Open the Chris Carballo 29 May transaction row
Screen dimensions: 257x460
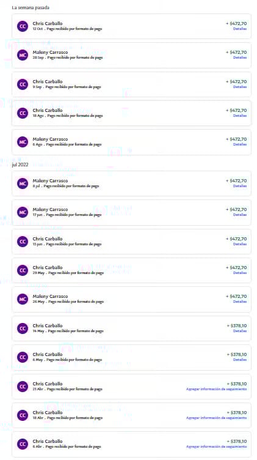[131, 270]
